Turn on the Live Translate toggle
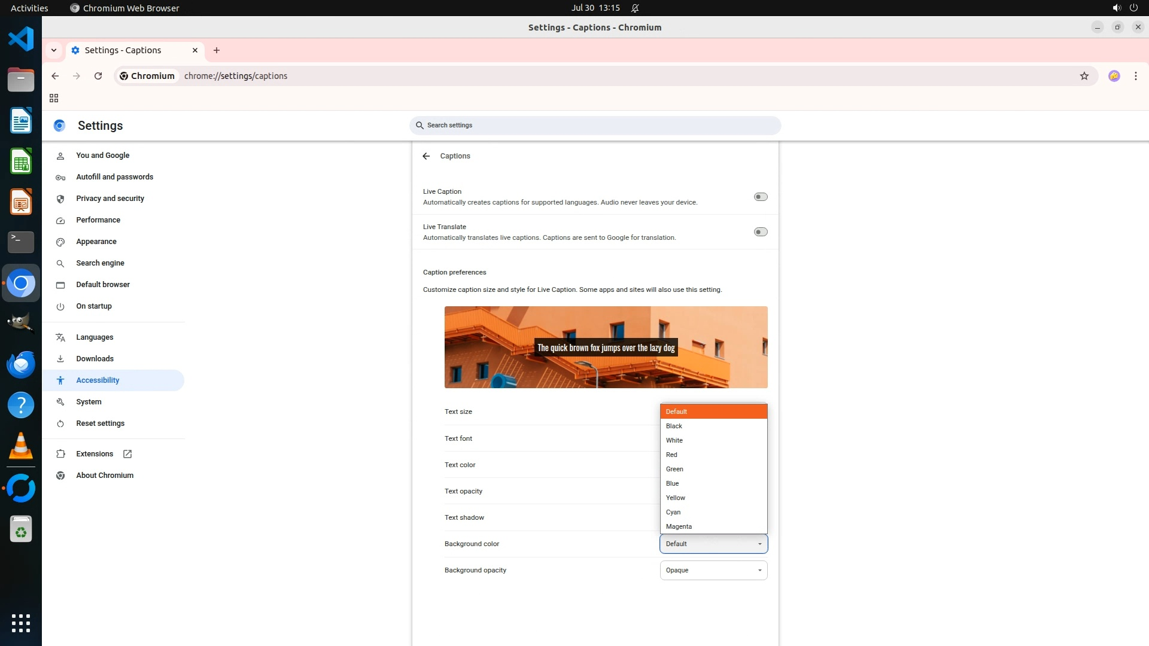 pyautogui.click(x=760, y=232)
